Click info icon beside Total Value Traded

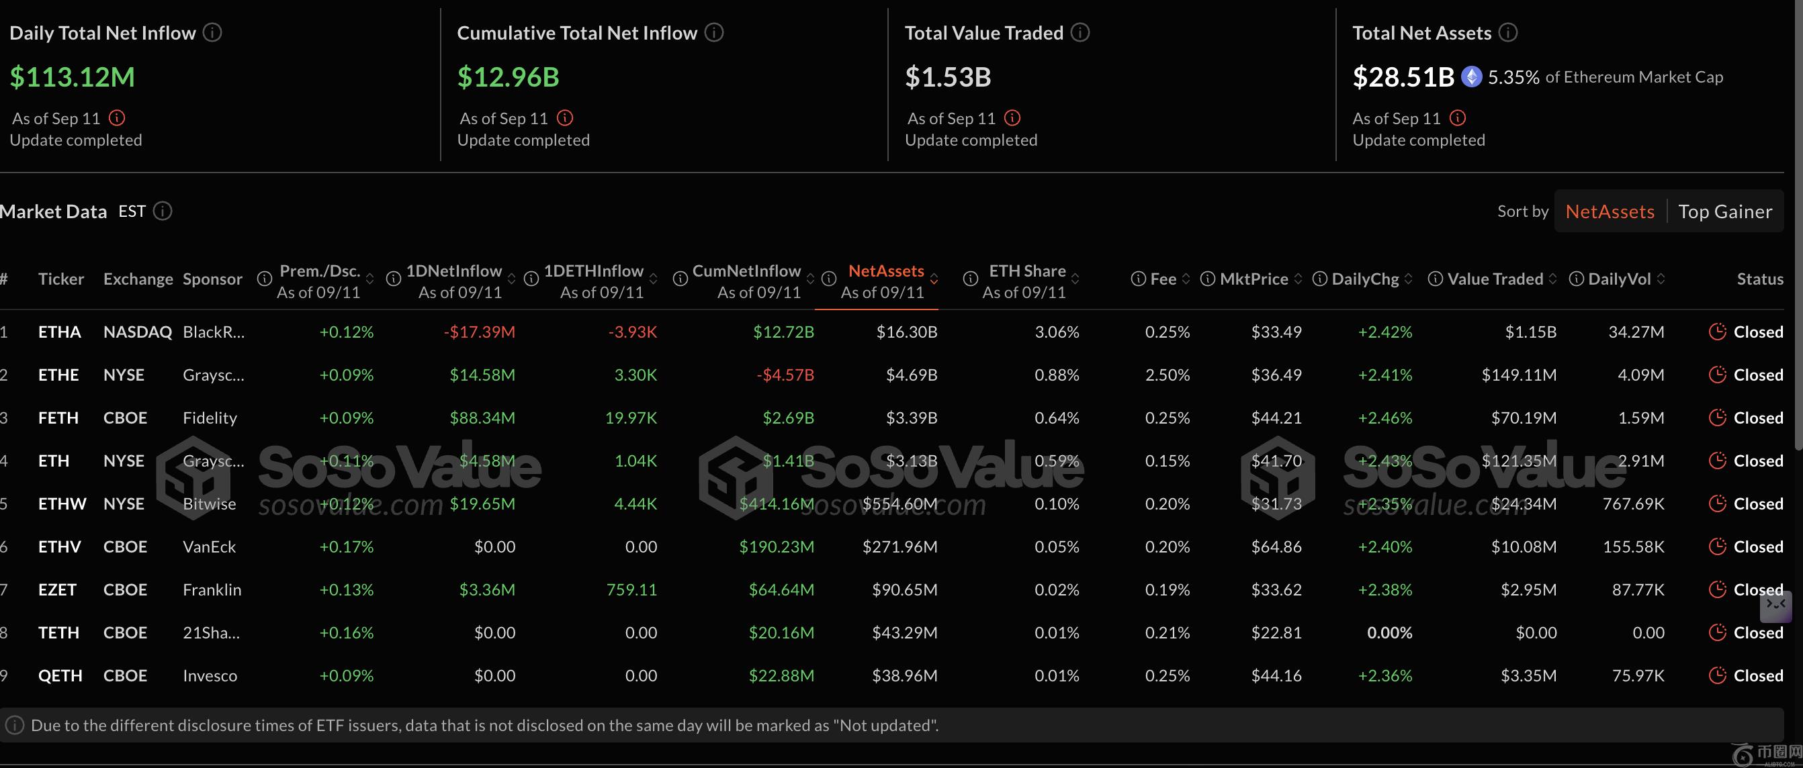[1080, 33]
